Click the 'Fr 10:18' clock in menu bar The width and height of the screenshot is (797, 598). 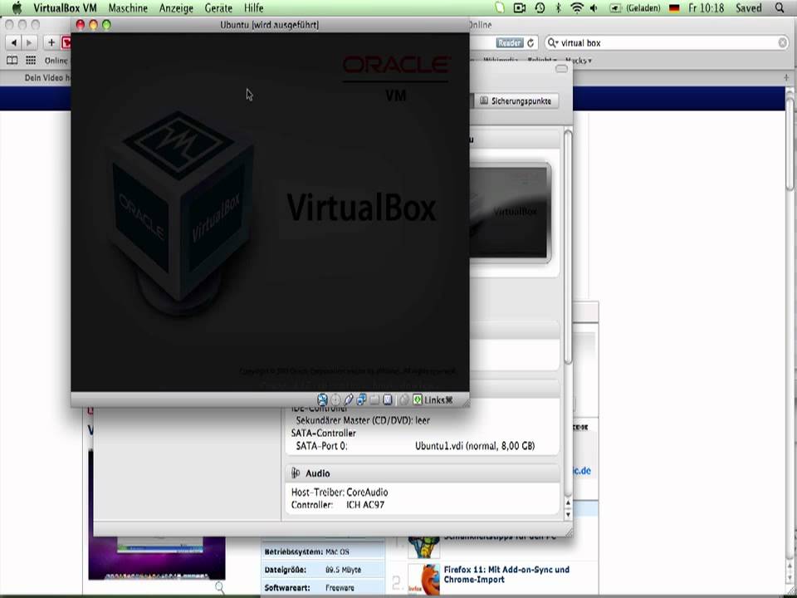click(706, 8)
